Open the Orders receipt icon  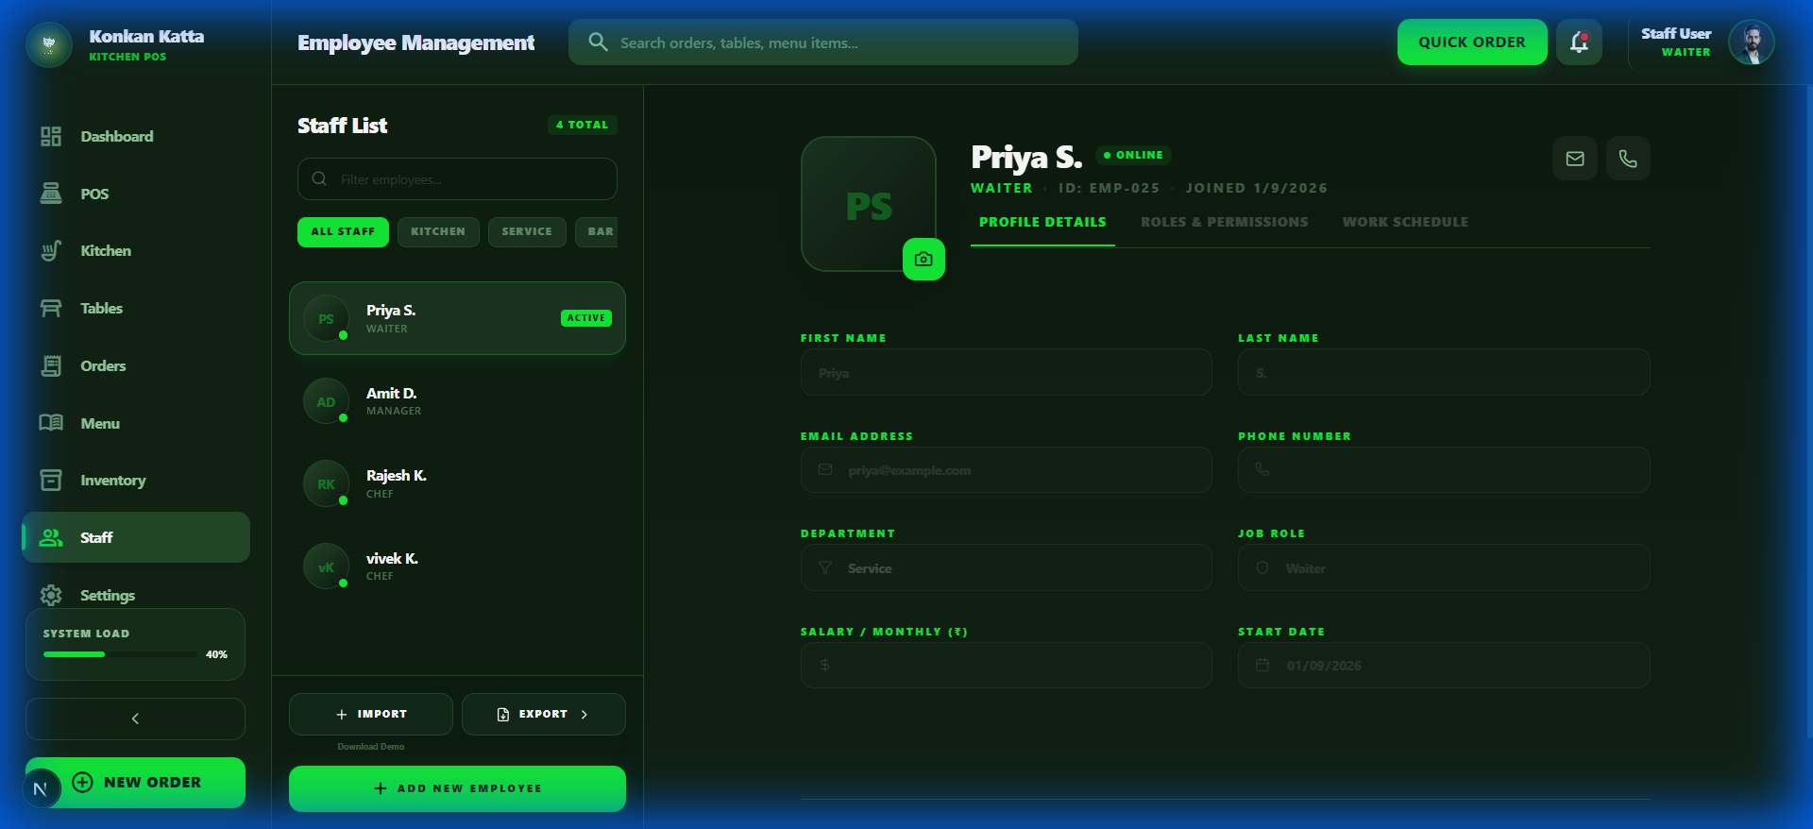[x=51, y=365]
